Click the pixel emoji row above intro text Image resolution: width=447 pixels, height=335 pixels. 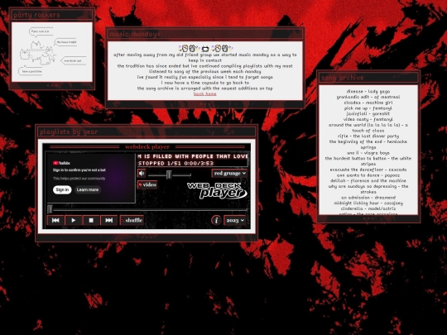[x=205, y=48]
